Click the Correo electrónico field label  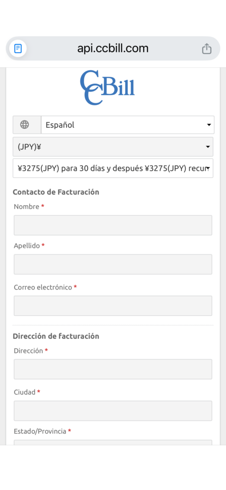43,287
